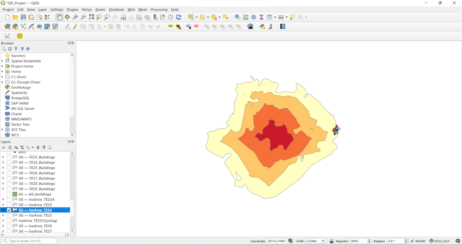Toggle the Render checkbox in status bar

(412, 241)
